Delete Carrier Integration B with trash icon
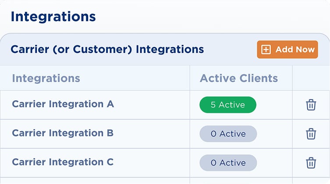 click(311, 134)
